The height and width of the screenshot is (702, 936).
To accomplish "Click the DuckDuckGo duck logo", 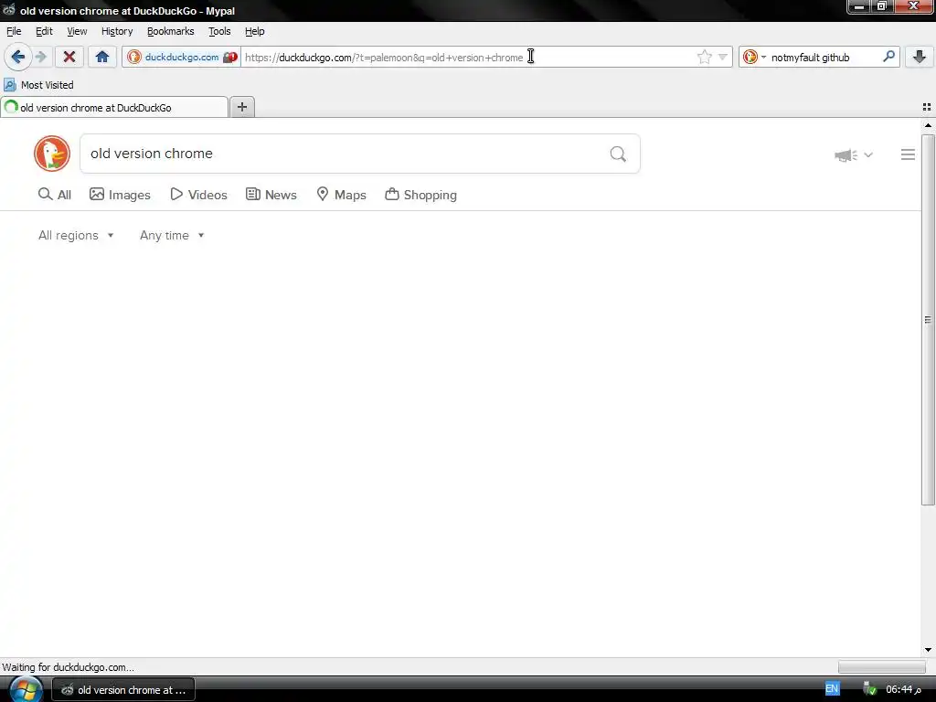I will point(52,154).
